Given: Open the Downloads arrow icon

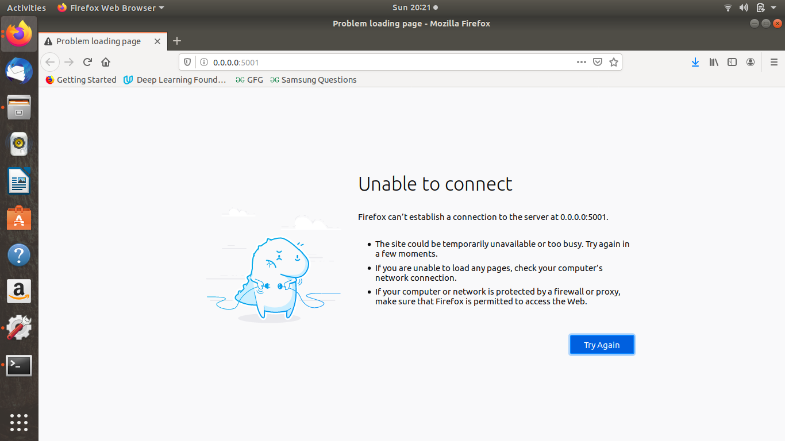Looking at the screenshot, I should tap(695, 62).
